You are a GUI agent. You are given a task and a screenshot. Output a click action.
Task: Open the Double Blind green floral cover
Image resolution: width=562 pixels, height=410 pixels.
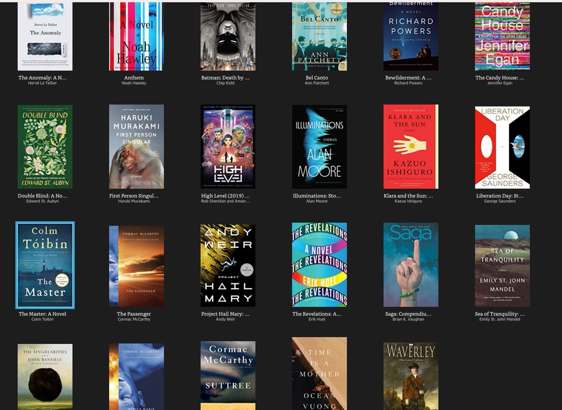(45, 147)
